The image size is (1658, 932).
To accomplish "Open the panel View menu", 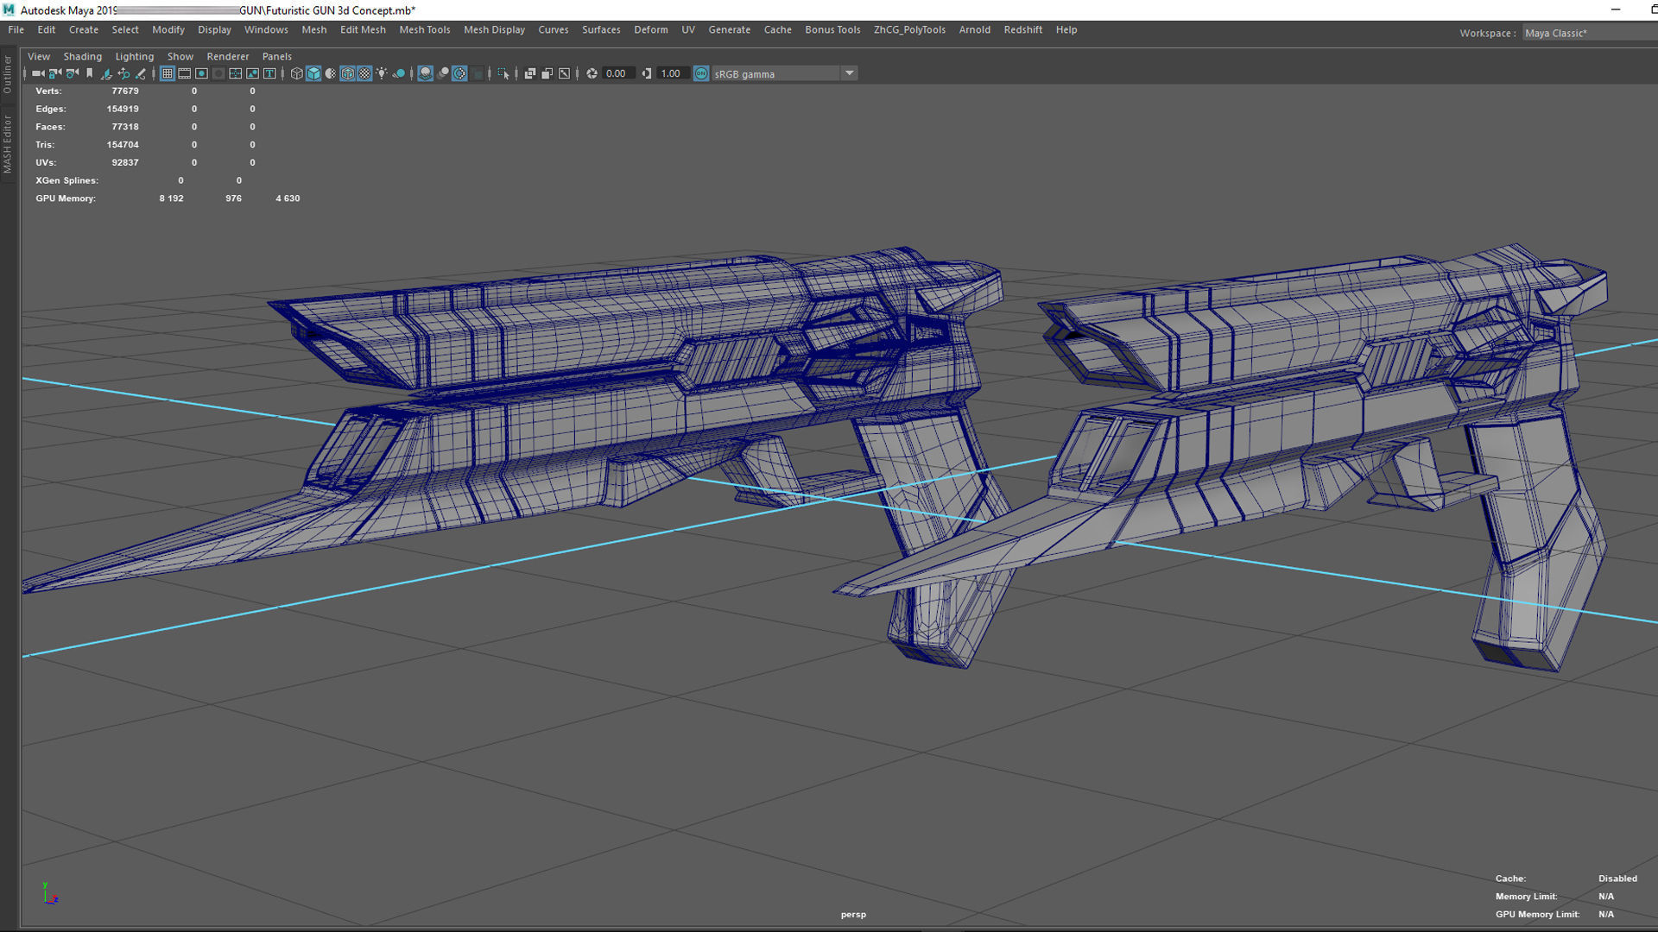I will click(39, 56).
